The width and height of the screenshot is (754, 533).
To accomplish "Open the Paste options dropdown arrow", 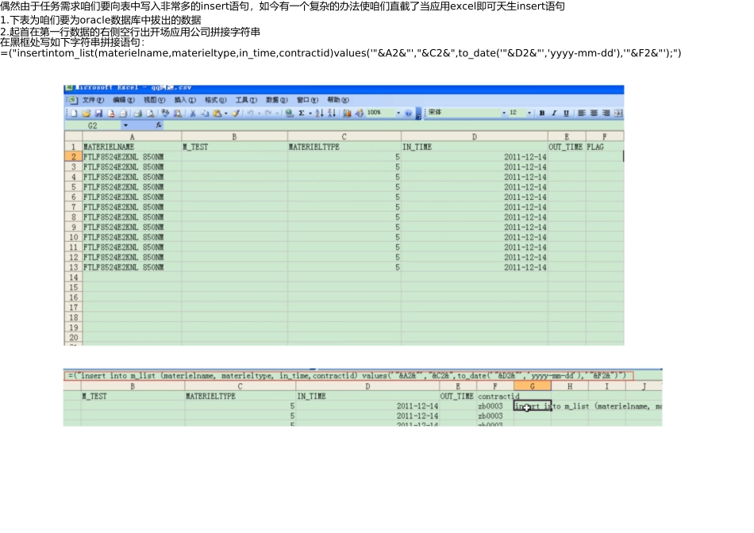I will [226, 113].
